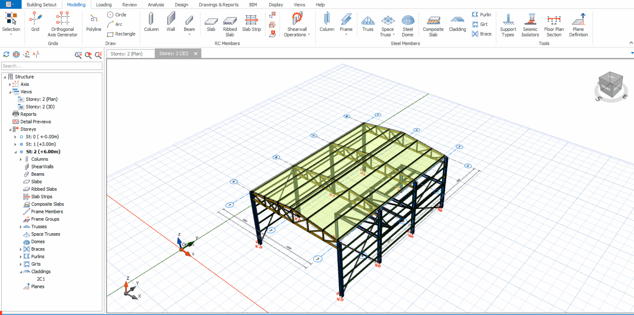This screenshot has width=634, height=315.
Task: Expand storey St: 1 node
Action: click(x=15, y=145)
